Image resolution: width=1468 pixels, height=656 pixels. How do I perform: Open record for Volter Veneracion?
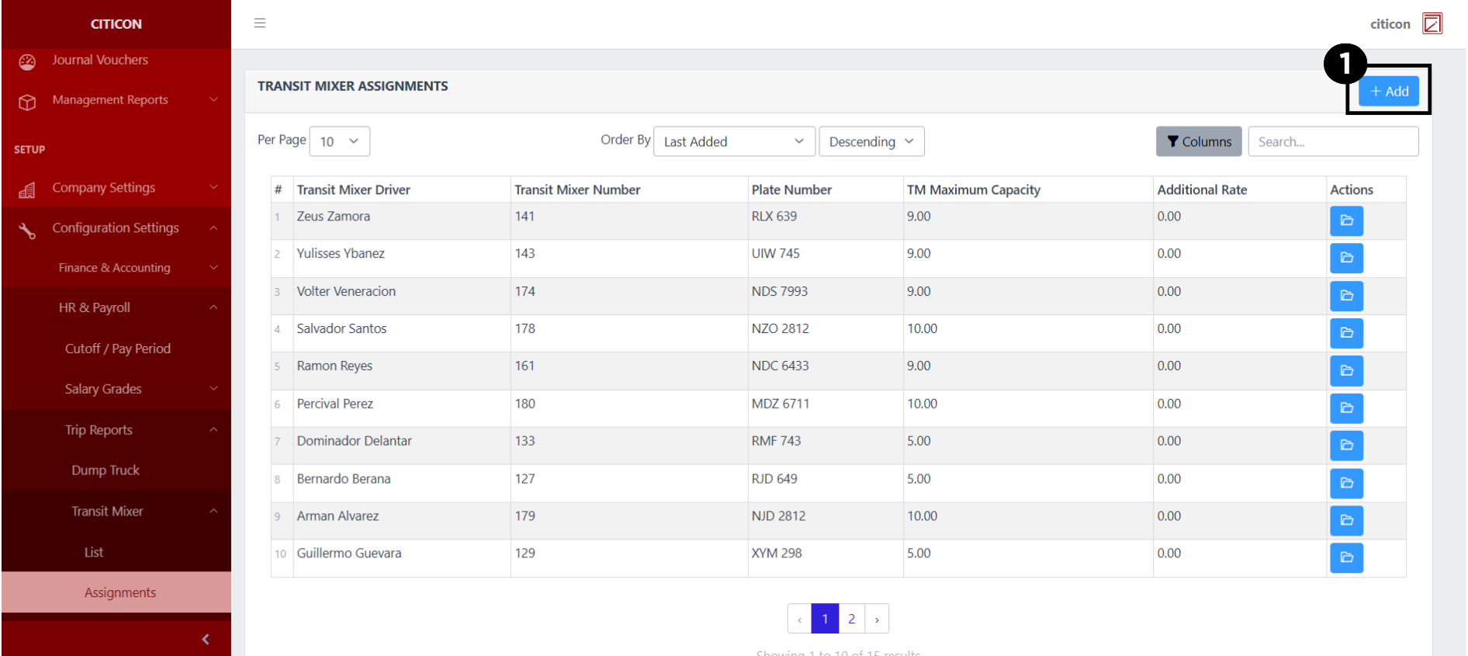tap(1346, 296)
